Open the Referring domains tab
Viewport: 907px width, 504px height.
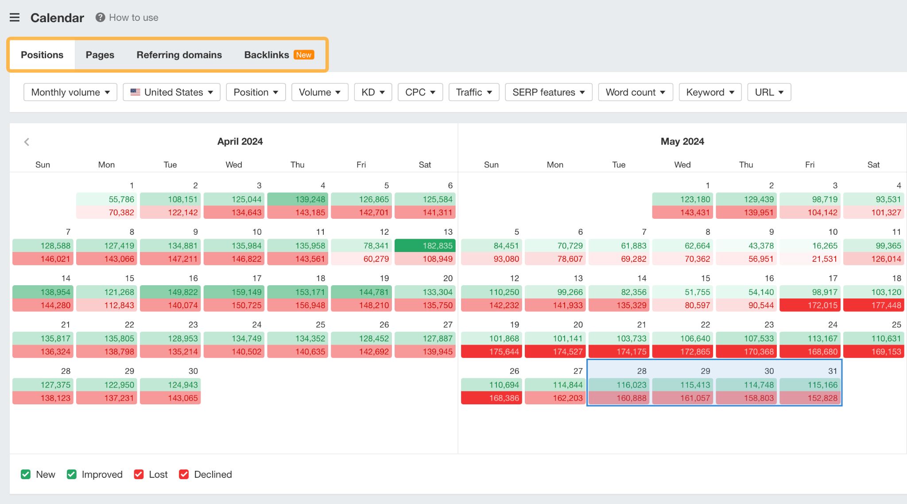coord(179,54)
